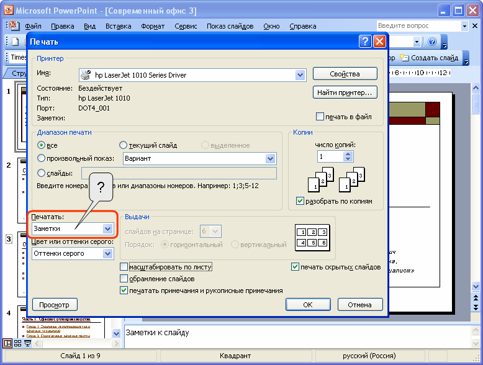Select the 'слайды' radio button

41,173
